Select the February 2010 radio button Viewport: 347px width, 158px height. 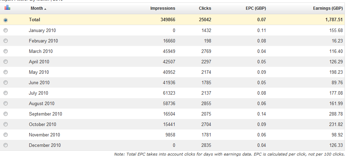pos(6,41)
